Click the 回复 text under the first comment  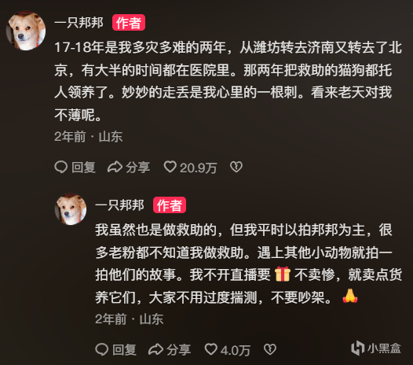click(x=84, y=168)
